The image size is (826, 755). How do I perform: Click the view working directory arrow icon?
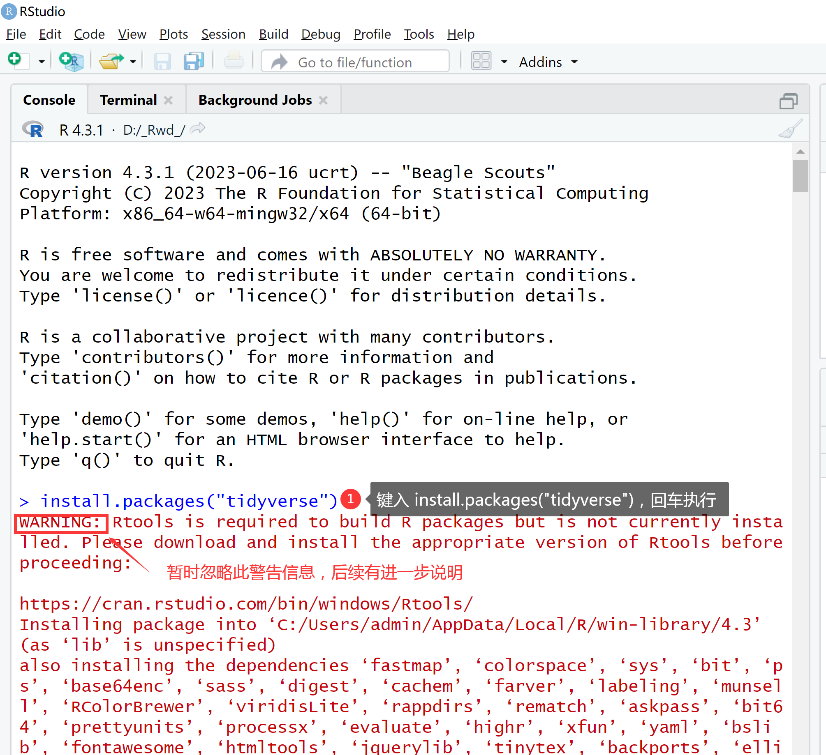point(198,129)
